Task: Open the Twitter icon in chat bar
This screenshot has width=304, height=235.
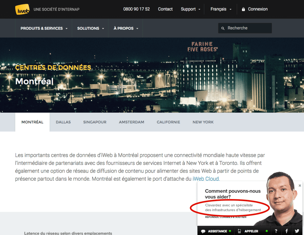Action: click(297, 231)
